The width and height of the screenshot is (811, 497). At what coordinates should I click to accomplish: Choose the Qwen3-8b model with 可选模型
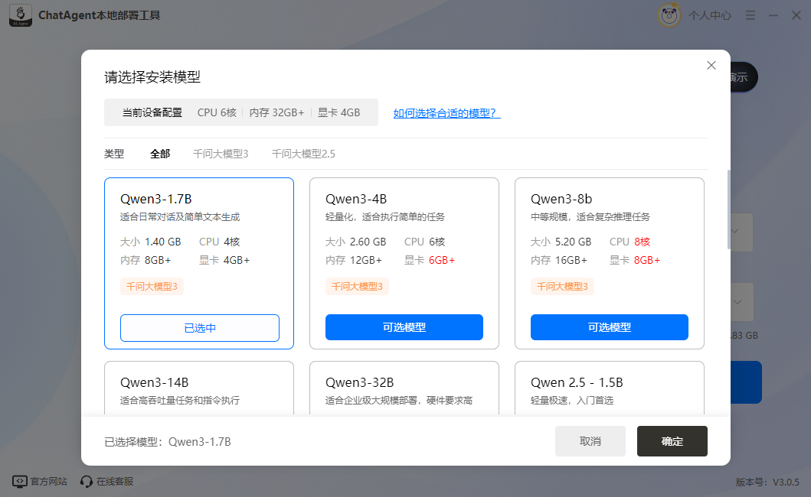pyautogui.click(x=610, y=327)
